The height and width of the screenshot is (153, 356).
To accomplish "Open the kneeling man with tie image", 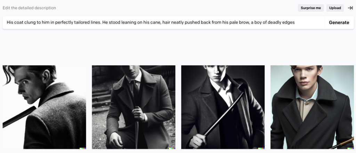I will click(x=133, y=107).
